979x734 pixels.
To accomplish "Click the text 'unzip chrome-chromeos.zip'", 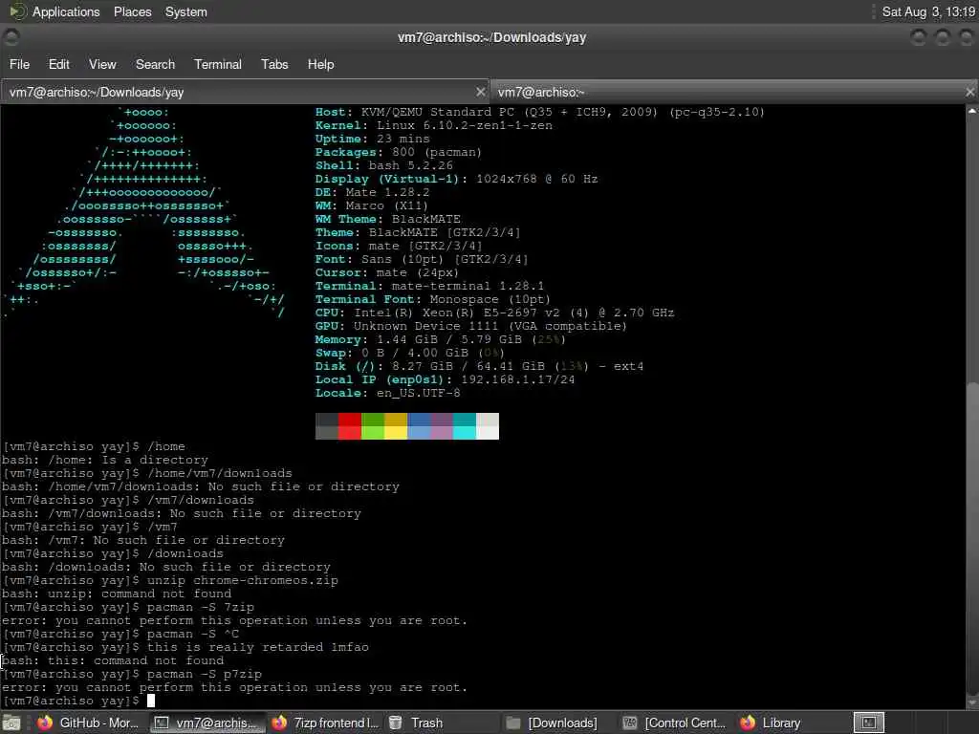I will click(243, 580).
